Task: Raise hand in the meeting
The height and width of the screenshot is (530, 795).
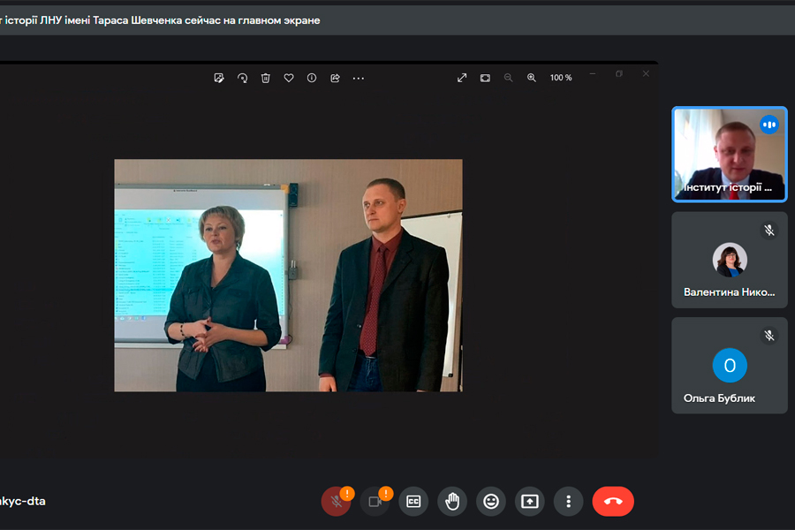Action: click(452, 502)
